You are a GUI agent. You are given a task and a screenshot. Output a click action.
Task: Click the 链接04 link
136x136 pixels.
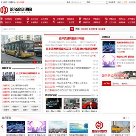(35, 107)
